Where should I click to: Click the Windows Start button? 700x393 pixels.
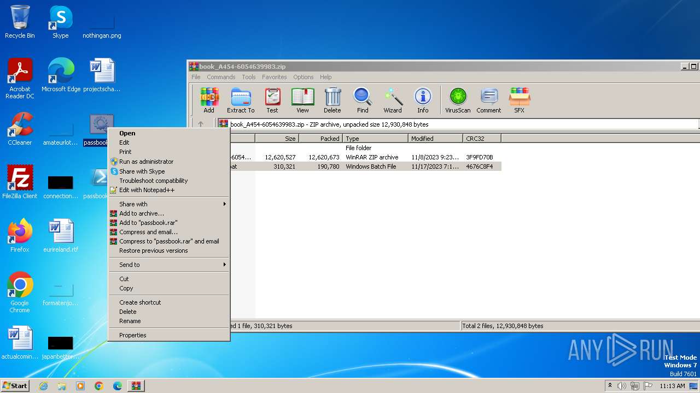point(15,386)
